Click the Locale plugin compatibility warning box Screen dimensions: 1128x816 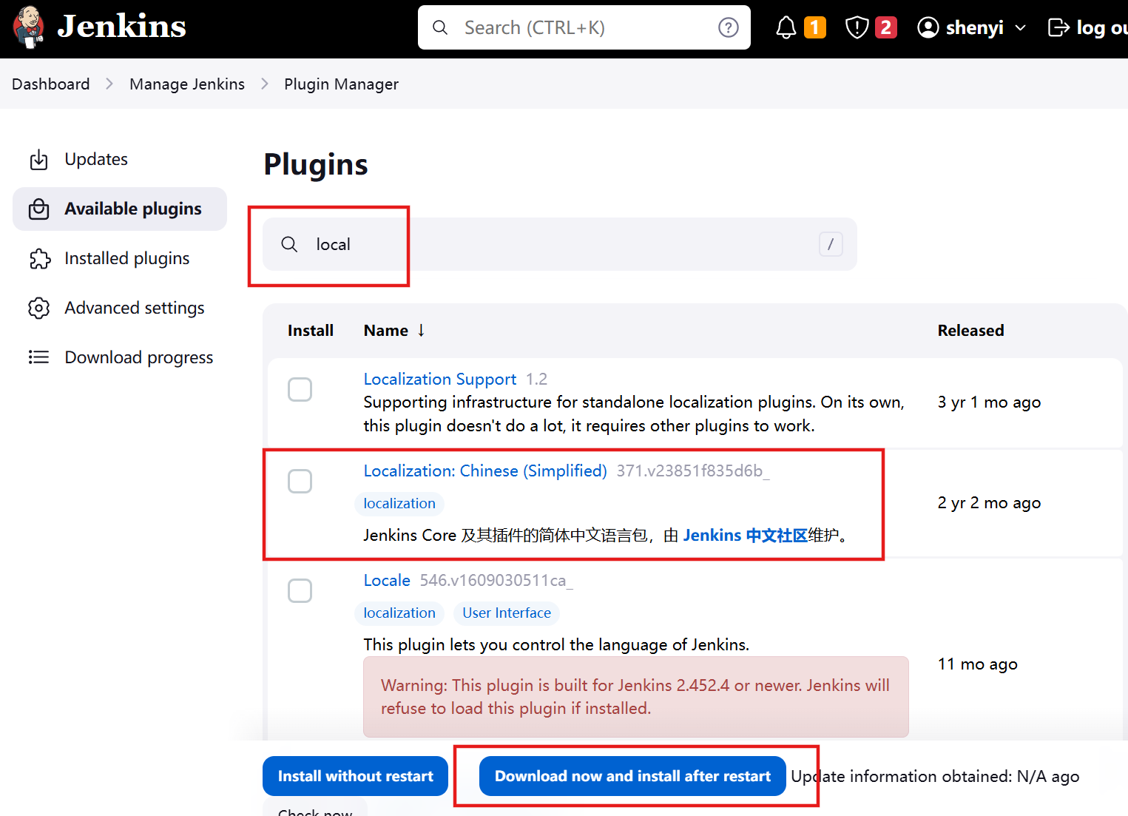635,697
